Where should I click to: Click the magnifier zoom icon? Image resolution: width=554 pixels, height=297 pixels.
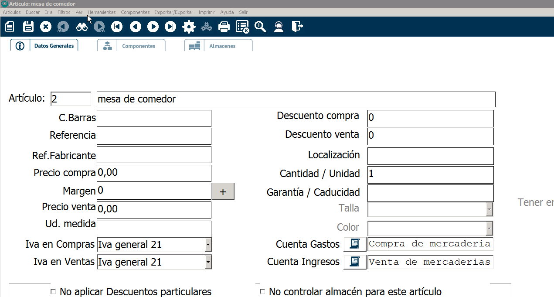(x=260, y=27)
